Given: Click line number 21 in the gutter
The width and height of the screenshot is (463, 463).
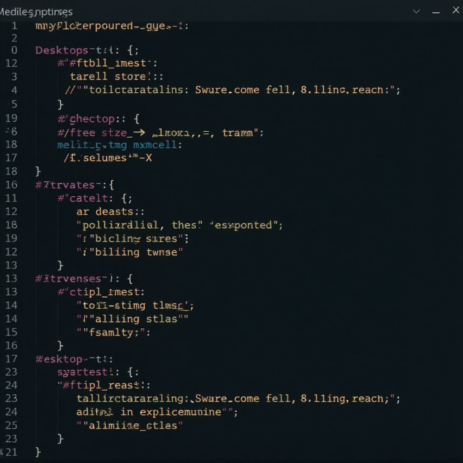Looking at the screenshot, I should point(11,452).
